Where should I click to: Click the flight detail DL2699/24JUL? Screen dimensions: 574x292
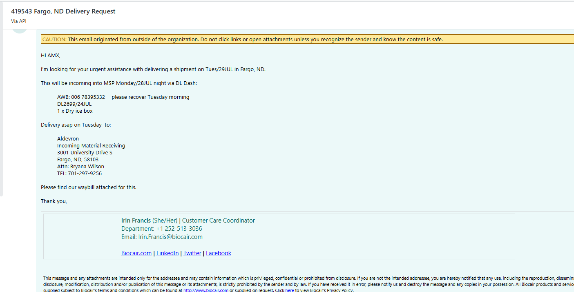tap(74, 104)
